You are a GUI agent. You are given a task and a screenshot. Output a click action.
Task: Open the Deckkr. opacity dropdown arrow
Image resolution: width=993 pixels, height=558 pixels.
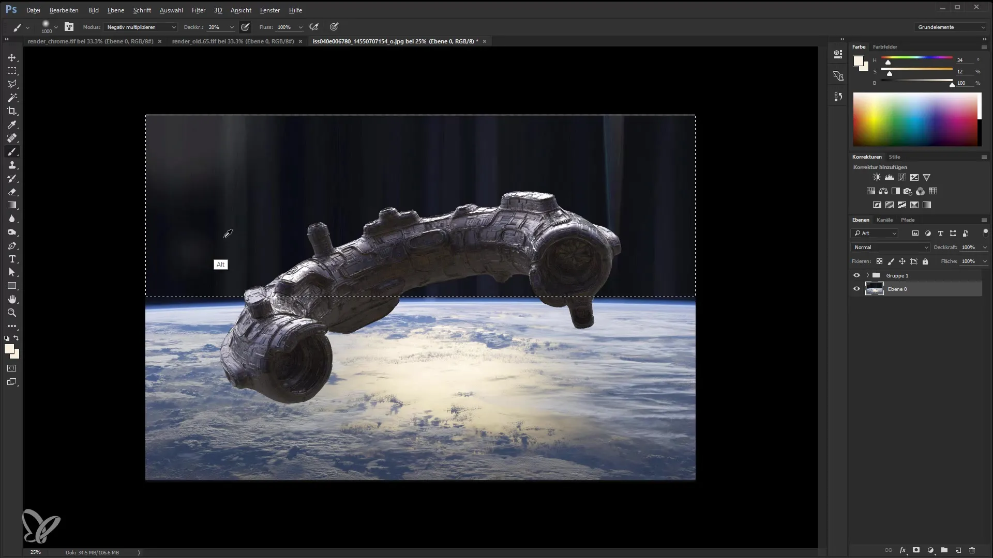coord(232,27)
